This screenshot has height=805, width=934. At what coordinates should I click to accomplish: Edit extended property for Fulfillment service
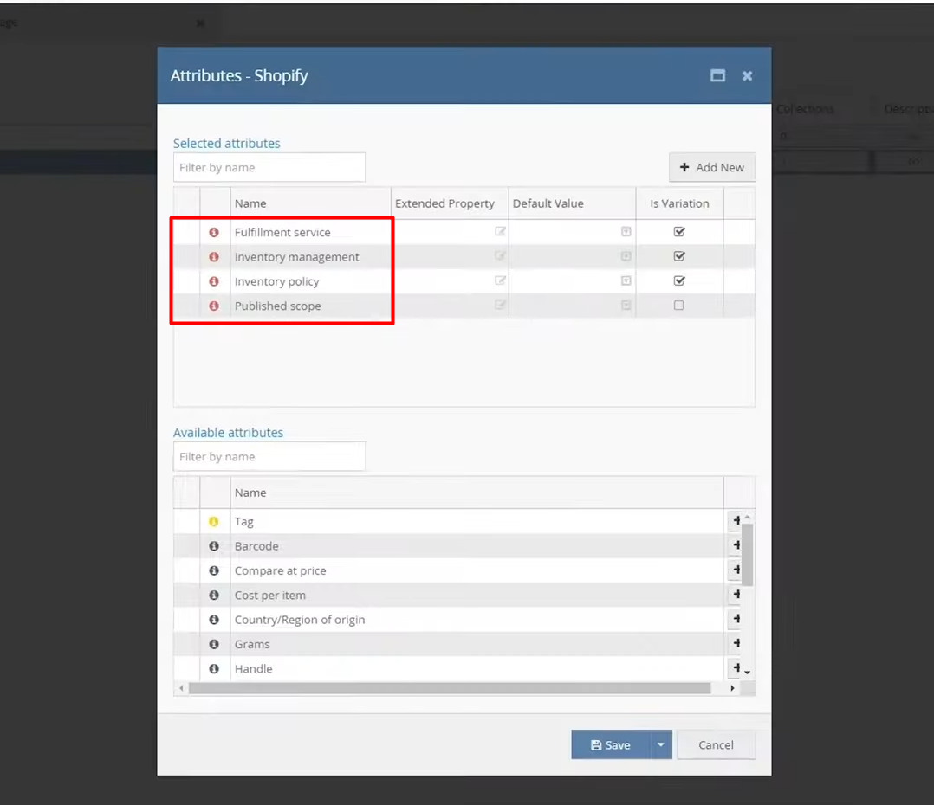(501, 231)
